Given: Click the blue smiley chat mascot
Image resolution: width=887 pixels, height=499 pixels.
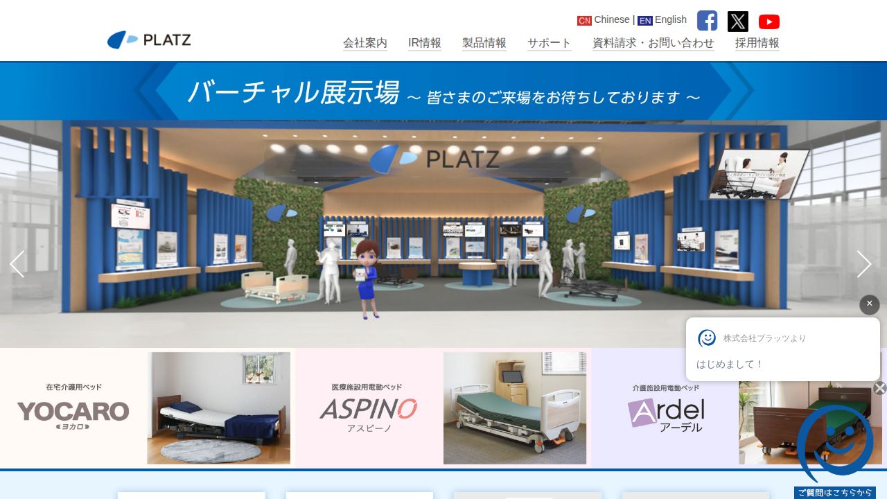Looking at the screenshot, I should click(x=835, y=444).
